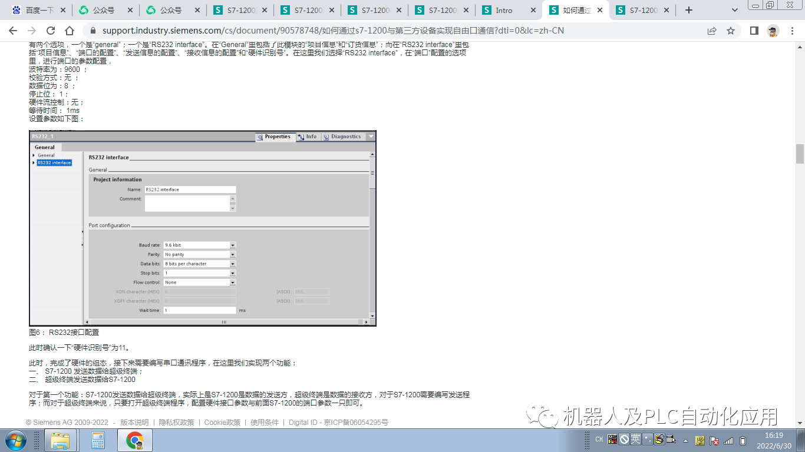Open the Parity dropdown in the figure
Screen dimensions: 805x452
(x=233, y=255)
